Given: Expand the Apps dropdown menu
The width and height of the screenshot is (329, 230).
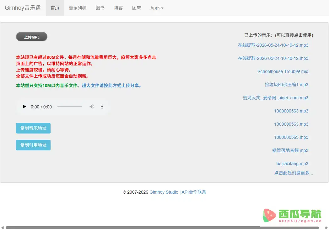Looking at the screenshot, I should [x=157, y=8].
